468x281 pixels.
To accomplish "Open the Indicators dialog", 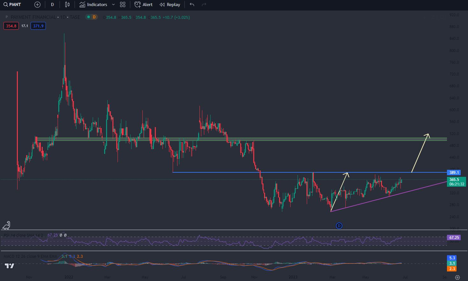I will click(93, 4).
